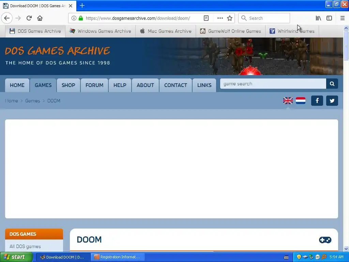Image resolution: width=349 pixels, height=262 pixels.
Task: Reload the page with the refresh icon
Action: [x=29, y=18]
